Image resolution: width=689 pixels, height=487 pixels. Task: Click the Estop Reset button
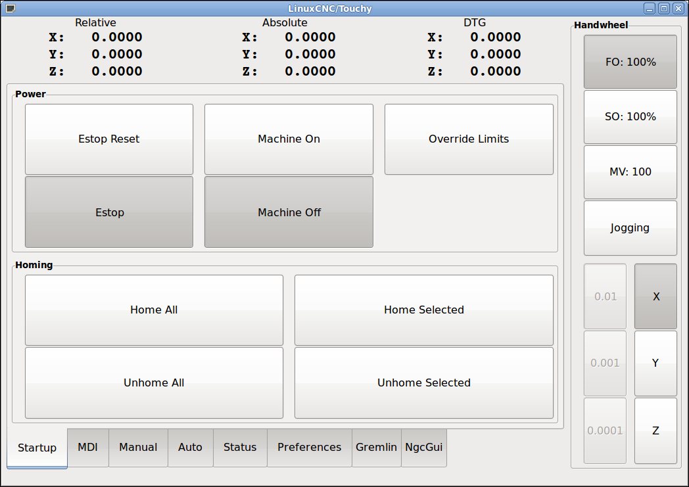(109, 139)
